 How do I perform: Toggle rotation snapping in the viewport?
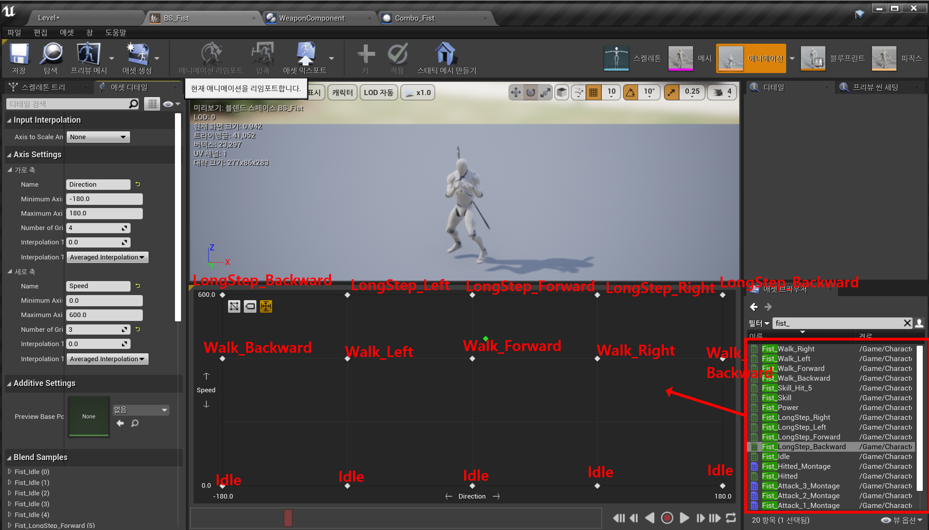(630, 92)
